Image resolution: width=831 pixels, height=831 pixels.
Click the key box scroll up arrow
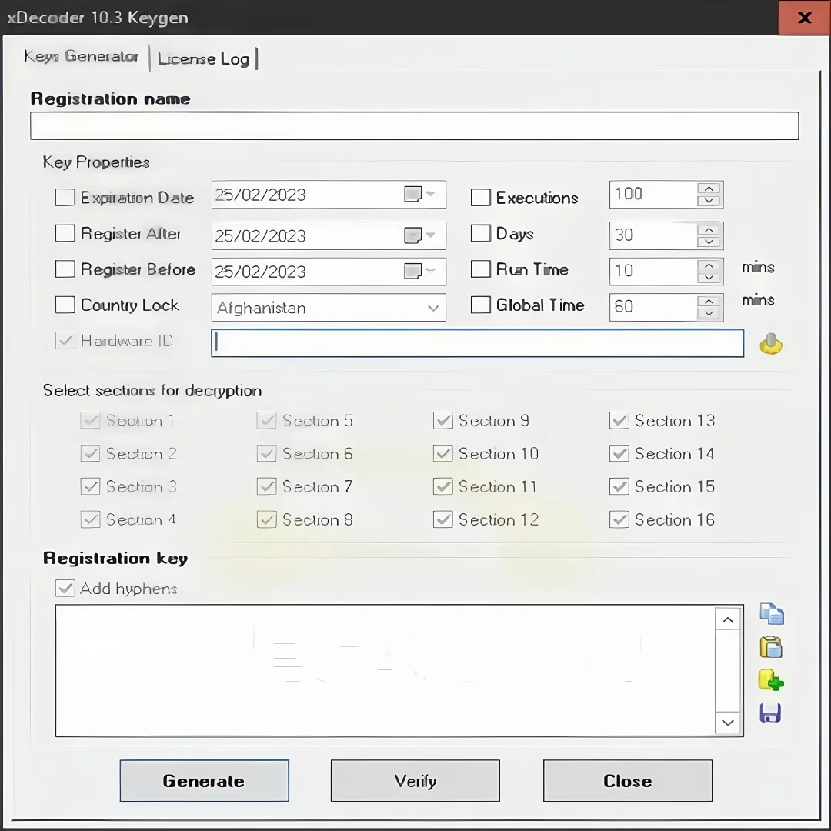tap(728, 619)
